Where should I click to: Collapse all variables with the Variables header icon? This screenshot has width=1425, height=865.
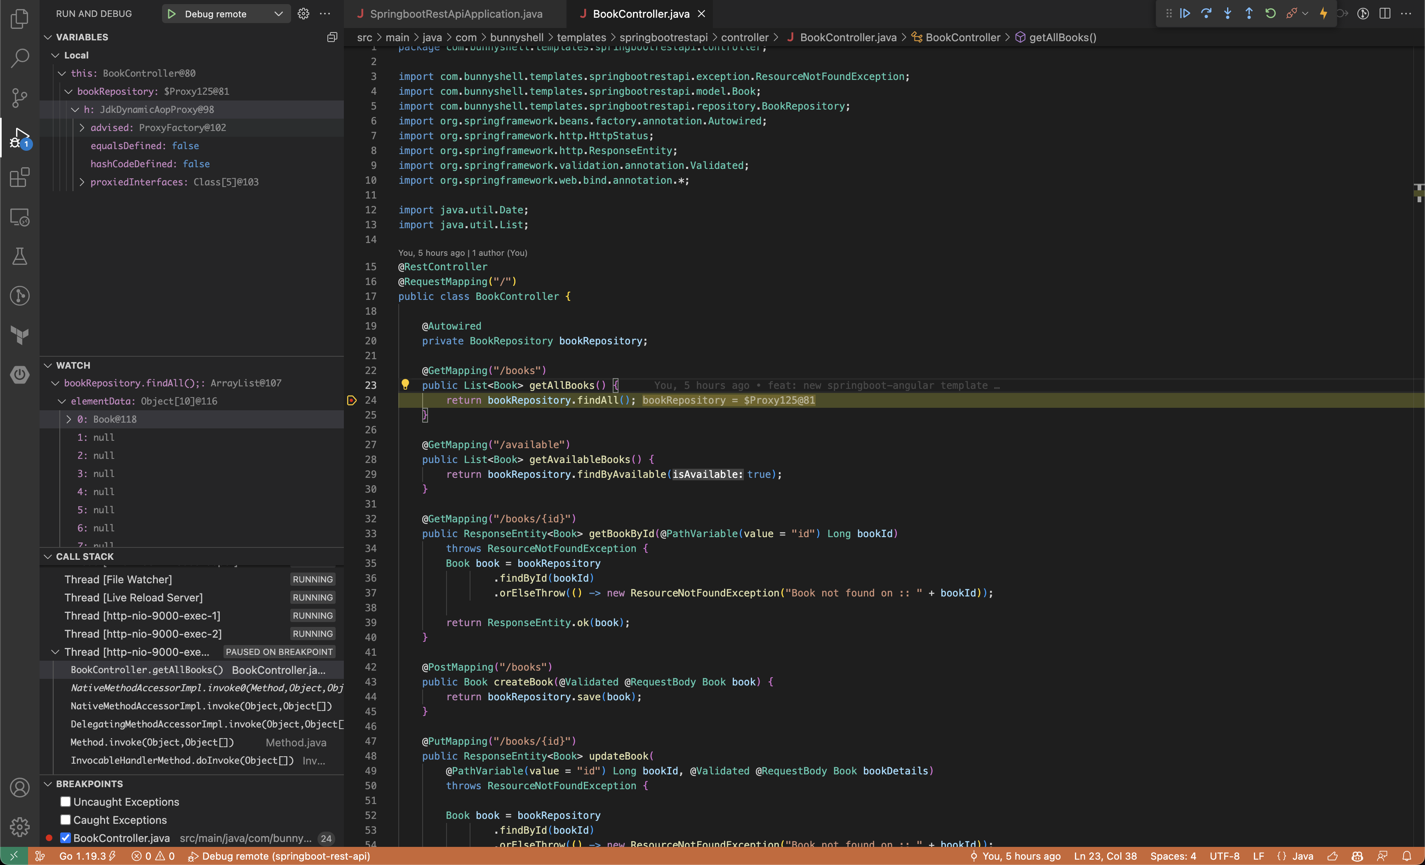(332, 37)
